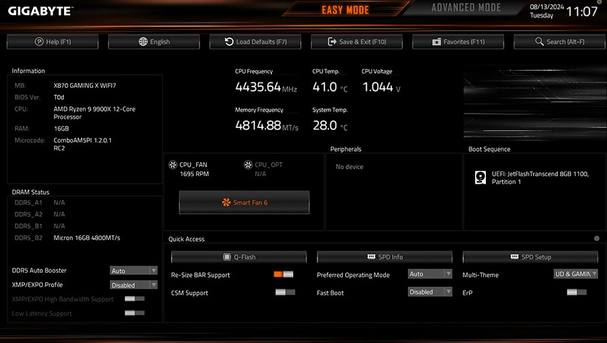
Task: Open Fast Boot dropdown
Action: point(430,292)
